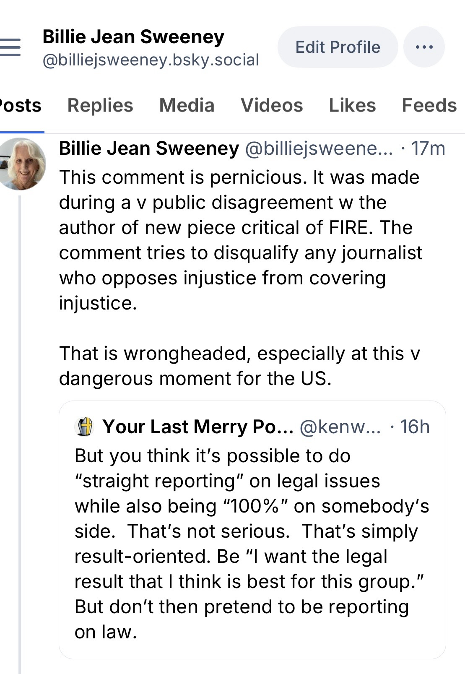Open the post's 17m timestamp link
Screen dimensions: 465x674
pyautogui.click(x=428, y=148)
